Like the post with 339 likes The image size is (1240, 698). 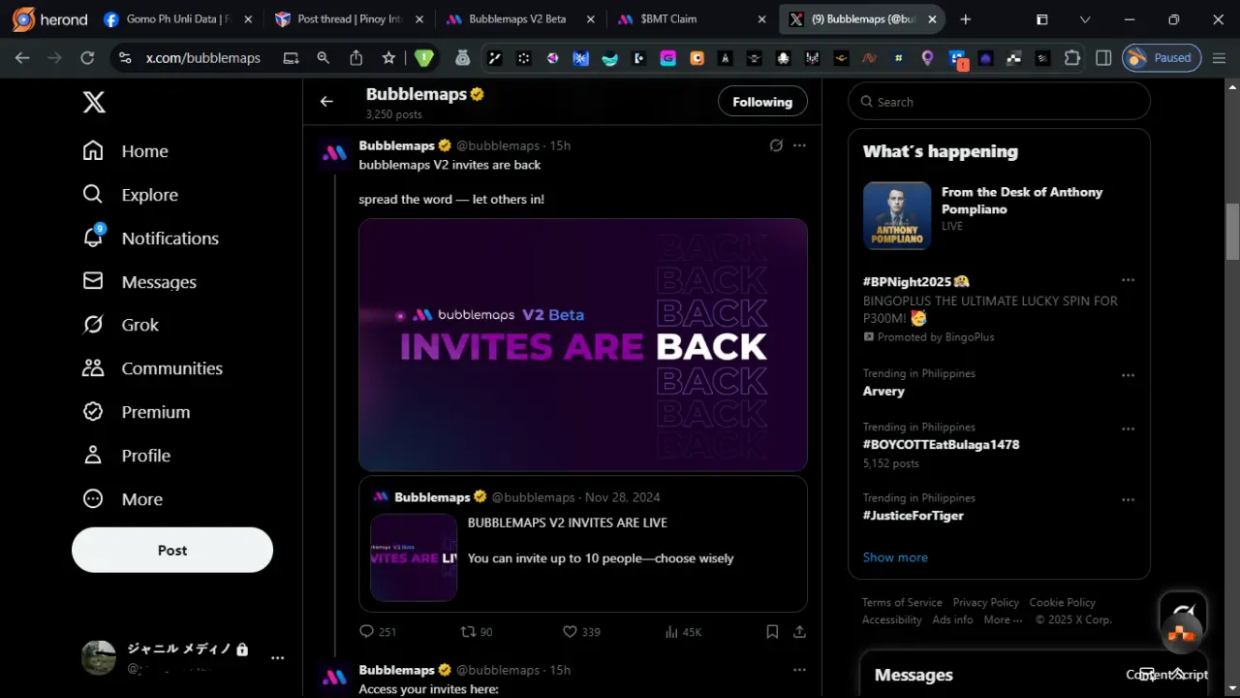click(x=581, y=632)
